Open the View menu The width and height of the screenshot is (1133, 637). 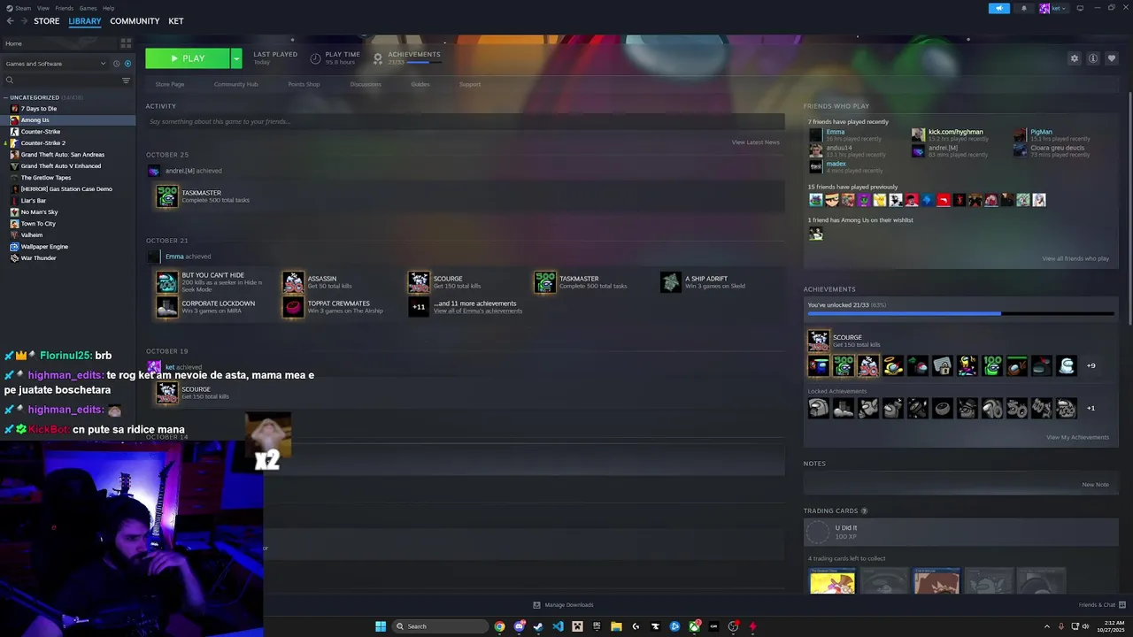coord(43,8)
